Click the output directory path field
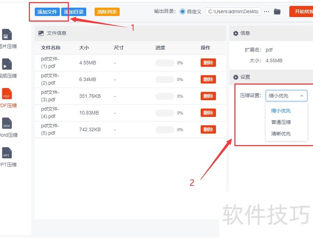The width and height of the screenshot is (313, 238). (x=233, y=12)
